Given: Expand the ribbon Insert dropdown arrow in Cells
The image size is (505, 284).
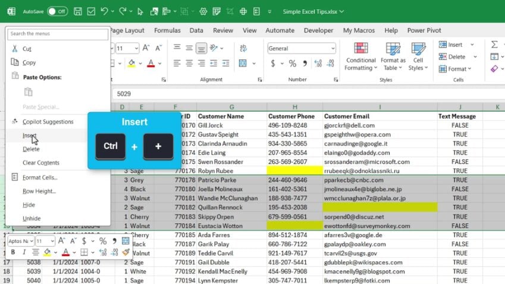Looking at the screenshot, I should coord(472,45).
